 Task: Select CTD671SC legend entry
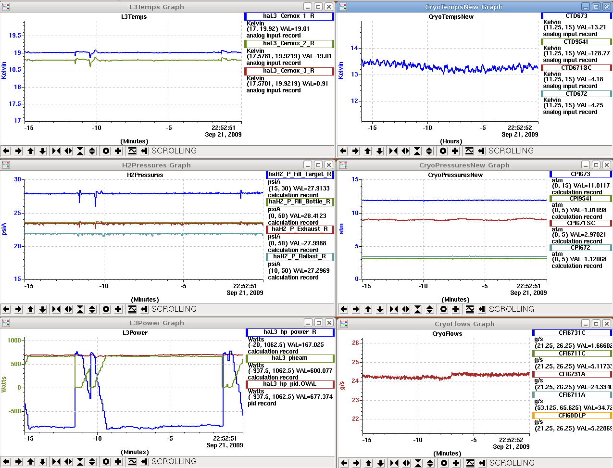point(576,68)
